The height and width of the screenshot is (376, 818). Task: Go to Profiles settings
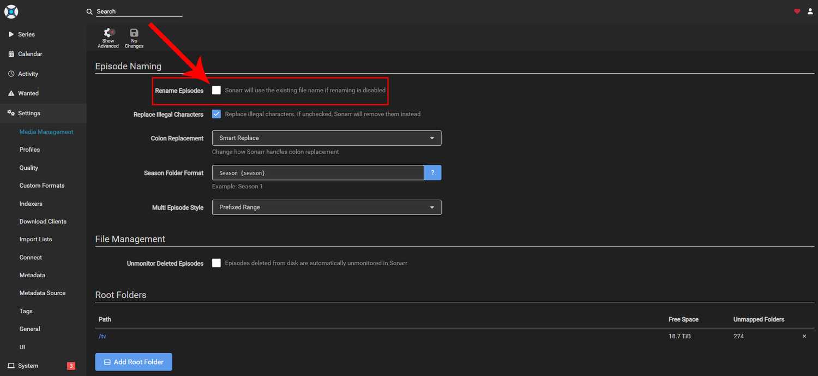pos(29,150)
